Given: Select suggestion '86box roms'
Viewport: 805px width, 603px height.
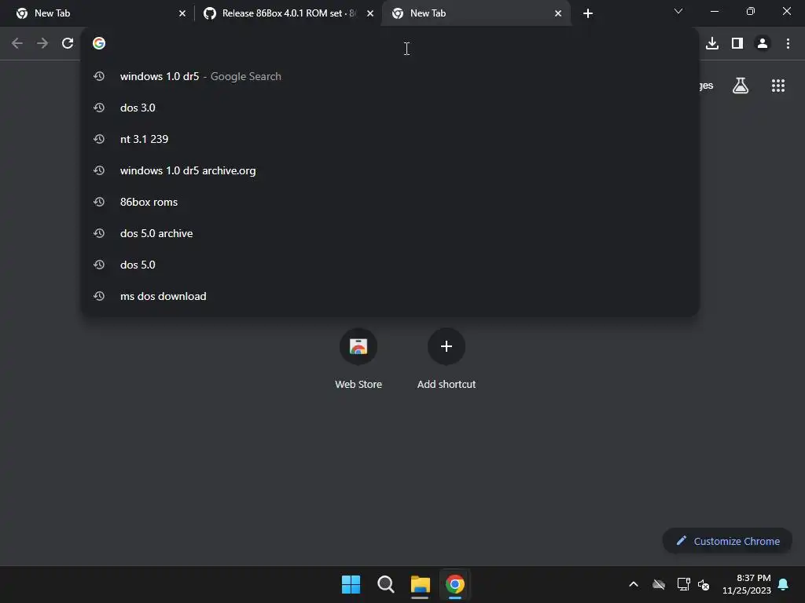Looking at the screenshot, I should click(x=390, y=202).
